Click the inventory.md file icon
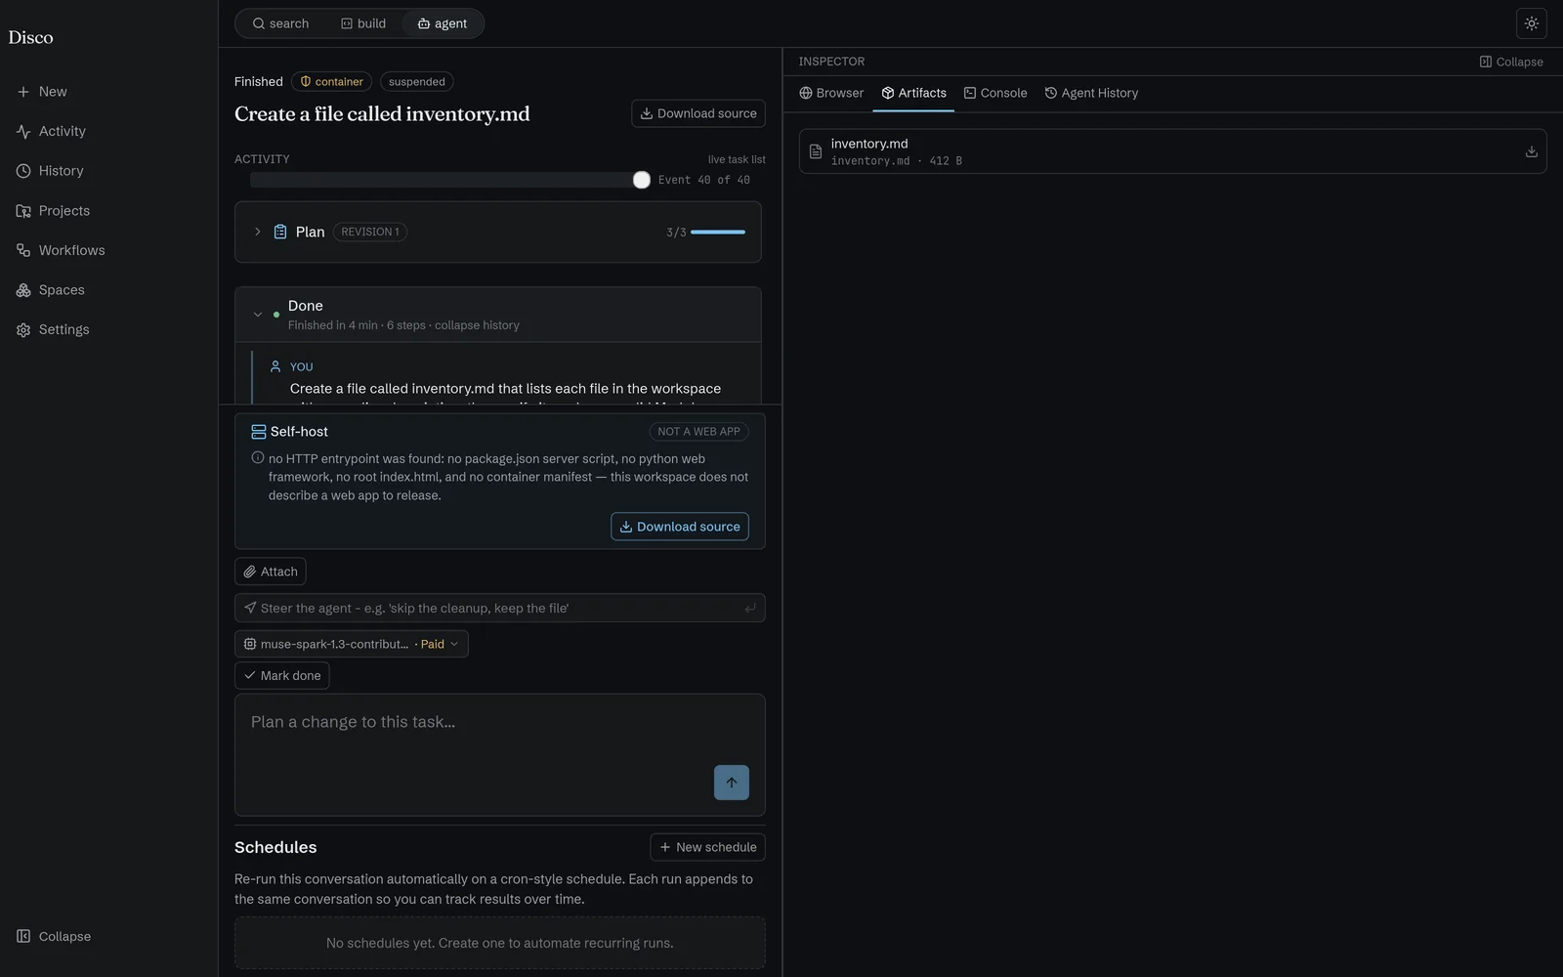1563x977 pixels. click(816, 151)
